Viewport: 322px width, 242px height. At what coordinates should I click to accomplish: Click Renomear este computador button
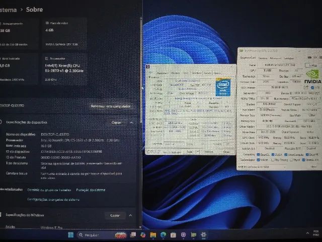[x=111, y=106]
